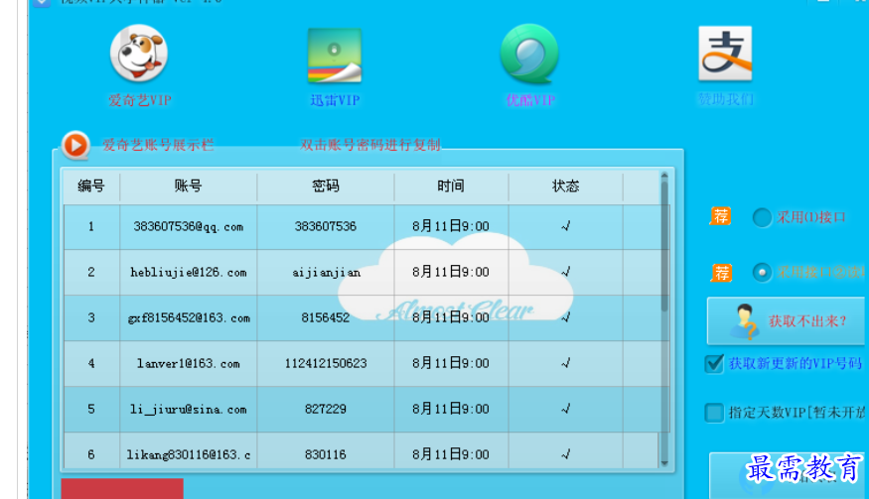
Task: Toggle the 获取新更新的VIP号码 checkbox
Action: coord(714,364)
